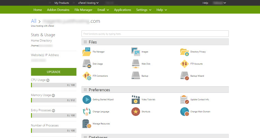Click Help in the dark top bar
The image size is (260, 138).
(x=205, y=3)
